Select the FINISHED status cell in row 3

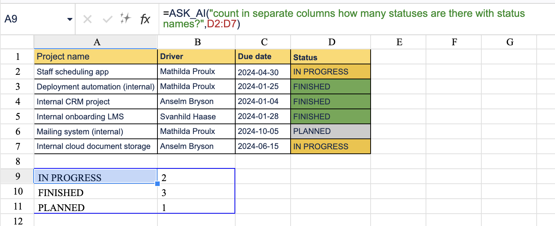[x=331, y=86]
